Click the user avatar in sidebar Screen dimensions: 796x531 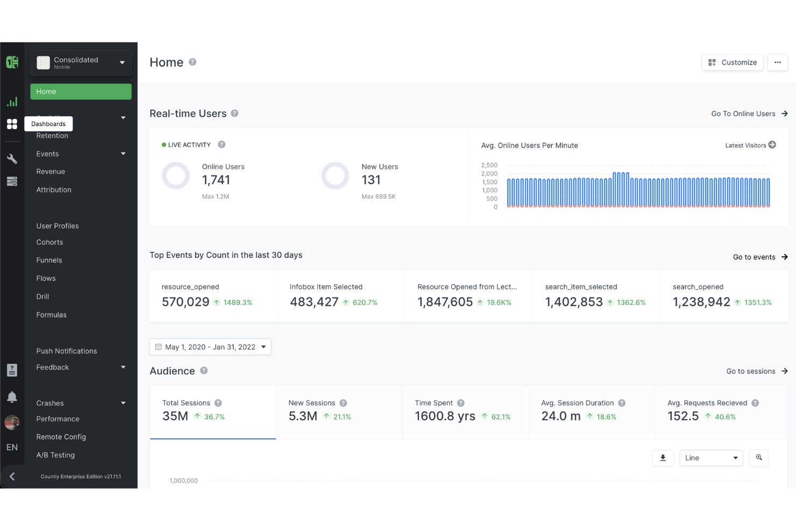[12, 422]
